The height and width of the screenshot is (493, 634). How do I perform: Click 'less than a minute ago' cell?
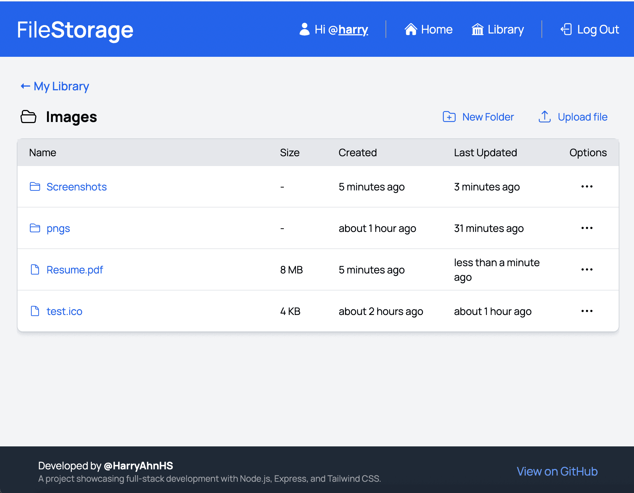pos(497,270)
